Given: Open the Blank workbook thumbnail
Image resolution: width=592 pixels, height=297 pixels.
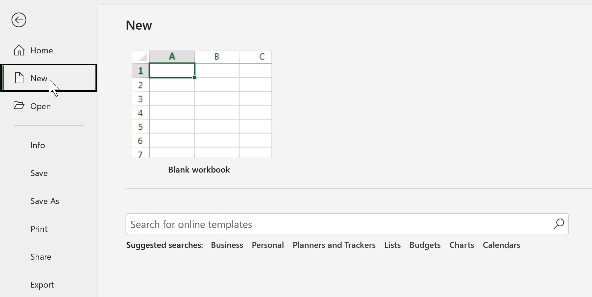Looking at the screenshot, I should 201,104.
